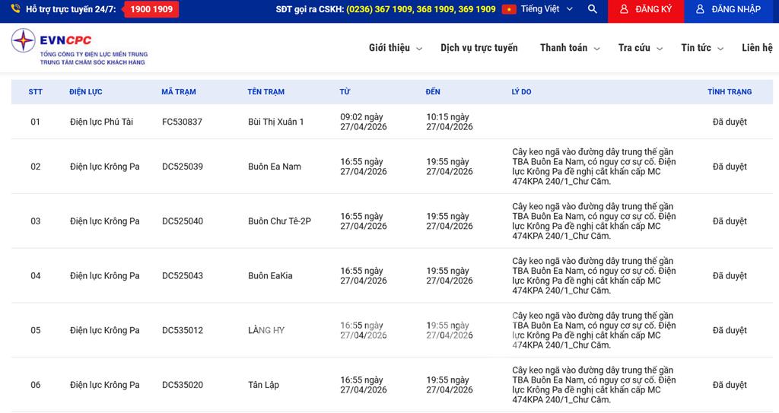
Task: Click the CSKH phone numbers link
Action: coord(420,9)
